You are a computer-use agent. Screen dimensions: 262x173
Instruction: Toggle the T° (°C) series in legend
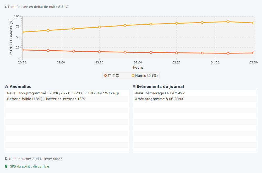point(112,75)
